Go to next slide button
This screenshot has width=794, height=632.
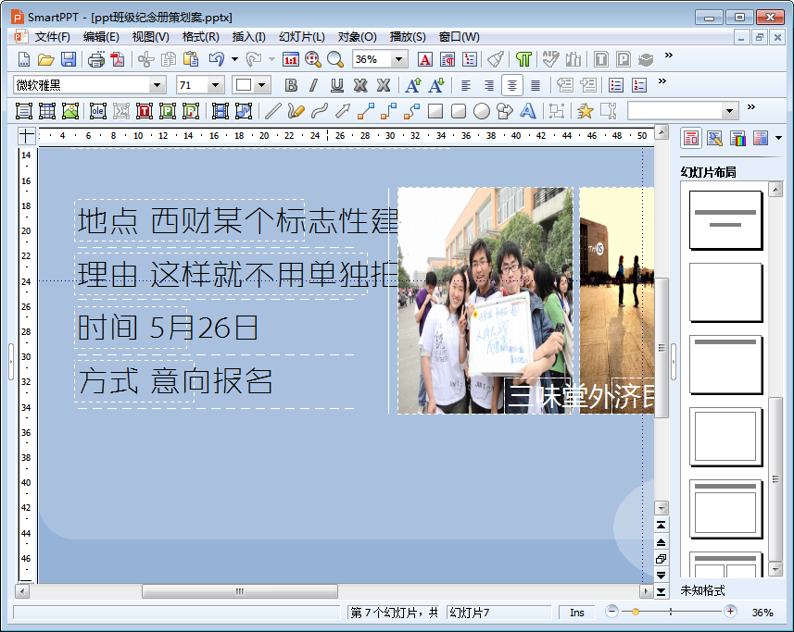[x=661, y=576]
